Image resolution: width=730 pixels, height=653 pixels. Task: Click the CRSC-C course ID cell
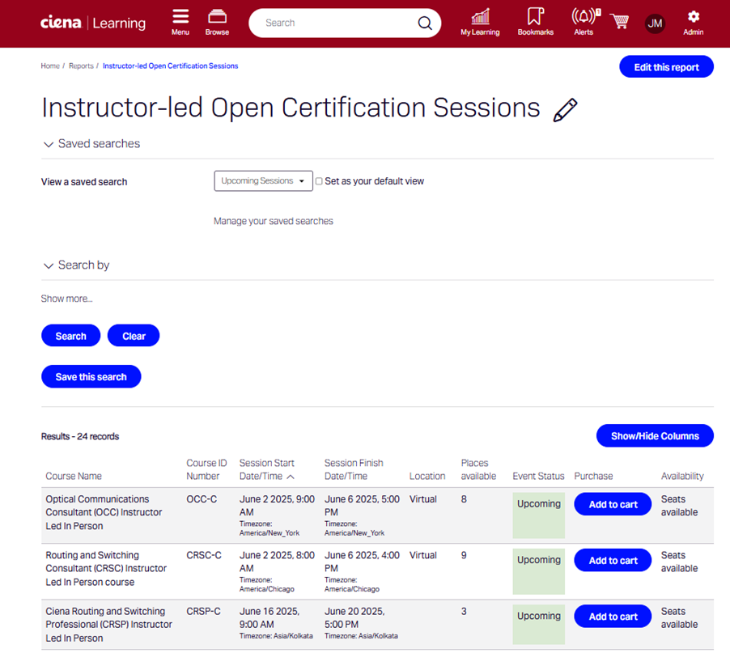204,555
